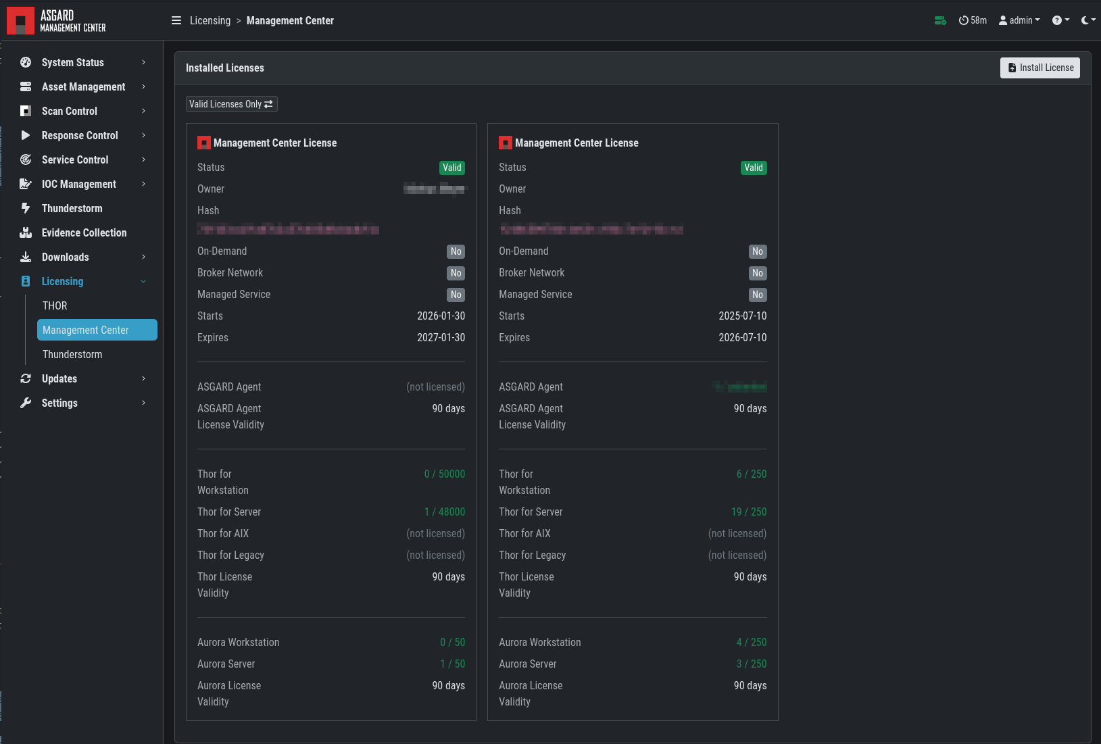This screenshot has width=1101, height=744.
Task: Click the Thor for Server 1 / 48000 value
Action: coord(445,512)
